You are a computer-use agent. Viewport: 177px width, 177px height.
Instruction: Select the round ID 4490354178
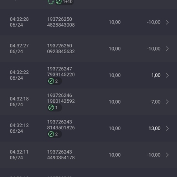coord(61,158)
